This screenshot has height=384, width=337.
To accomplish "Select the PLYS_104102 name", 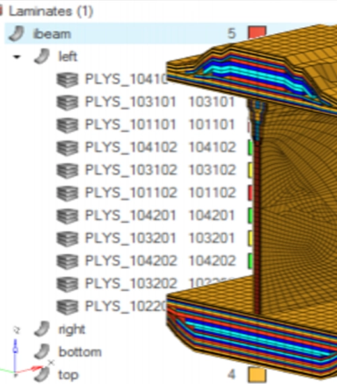I will point(131,147).
